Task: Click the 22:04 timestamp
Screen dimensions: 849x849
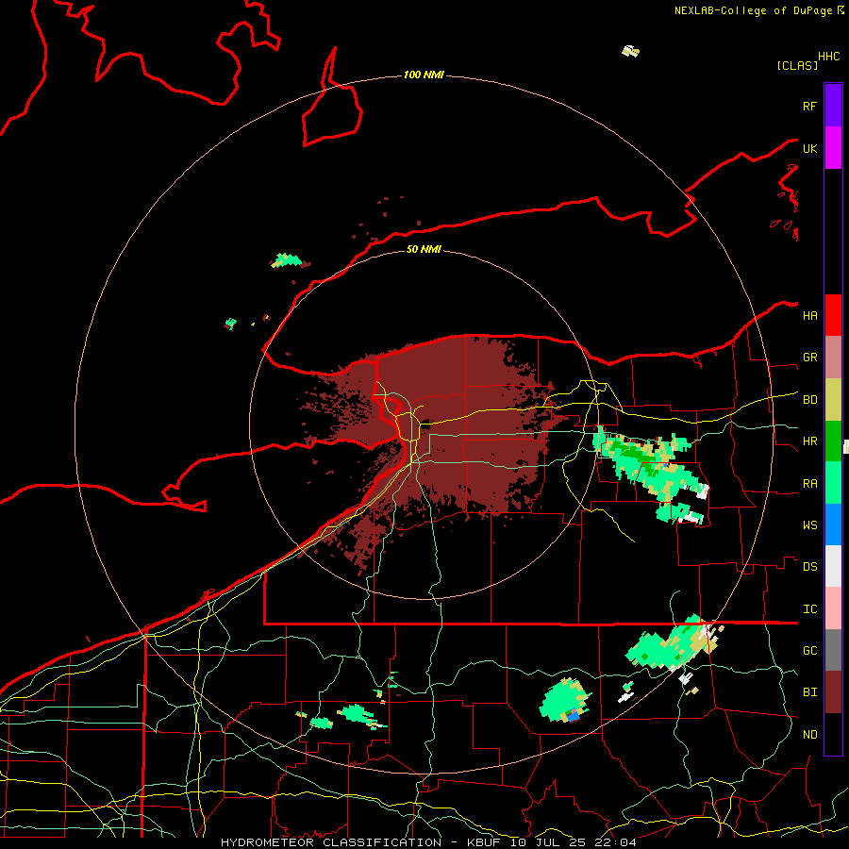Action: coord(614,842)
